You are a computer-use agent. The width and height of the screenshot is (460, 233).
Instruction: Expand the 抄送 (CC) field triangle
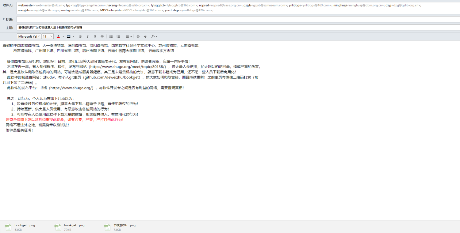coord(4,19)
